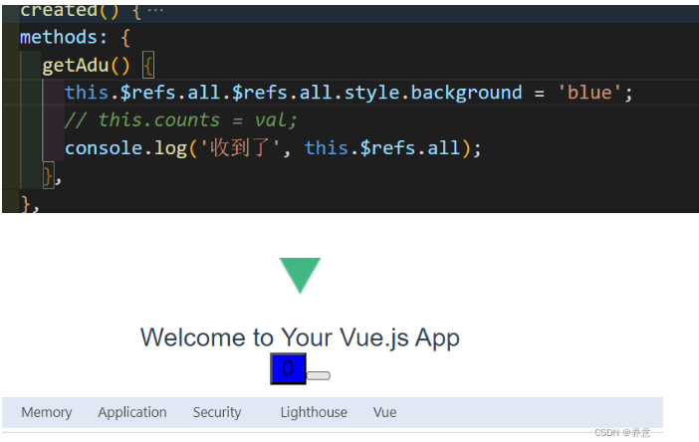699x442 pixels.
Task: Open the Memory devtools tab
Action: [47, 412]
